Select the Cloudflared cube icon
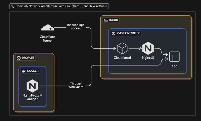Screen dimensions: 201x121 (x=122, y=48)
